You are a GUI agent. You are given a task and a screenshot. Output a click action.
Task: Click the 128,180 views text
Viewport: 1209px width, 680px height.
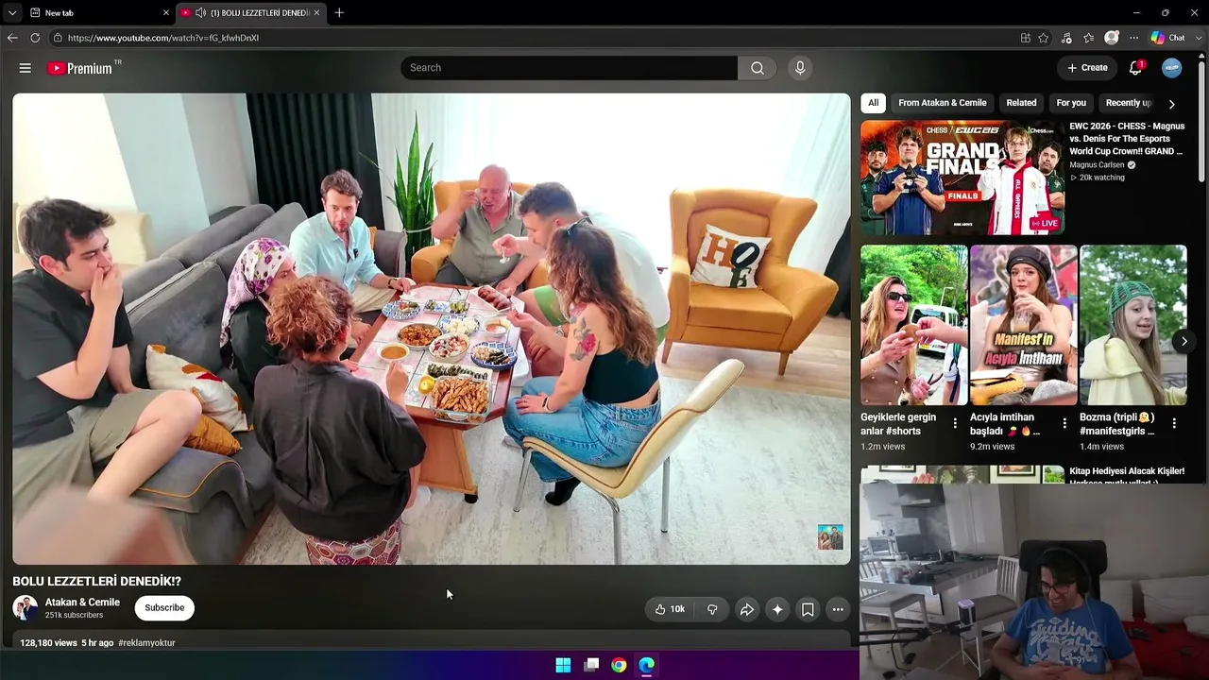tap(48, 643)
